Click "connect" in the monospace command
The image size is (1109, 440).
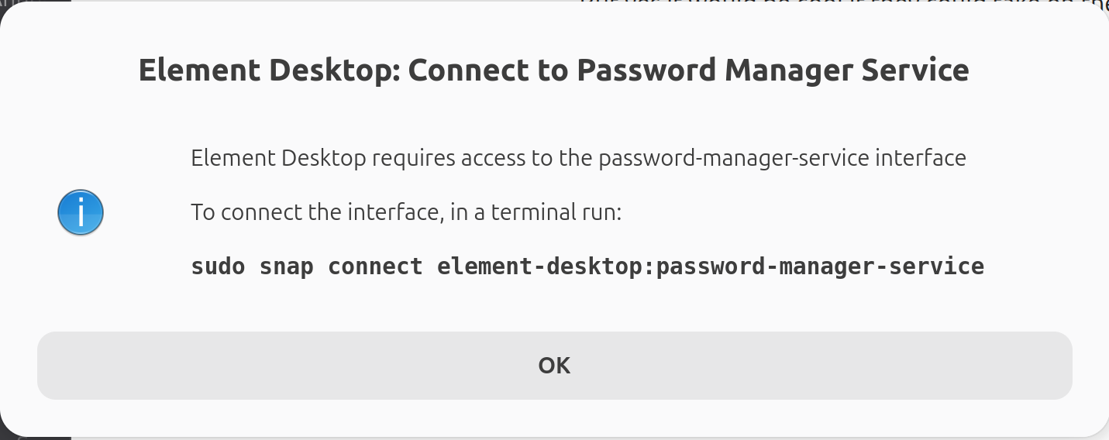pyautogui.click(x=375, y=266)
